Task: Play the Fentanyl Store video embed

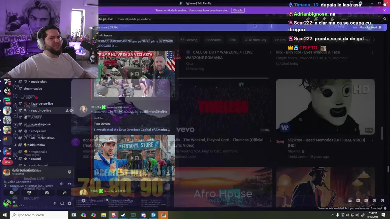Action: coord(132,158)
